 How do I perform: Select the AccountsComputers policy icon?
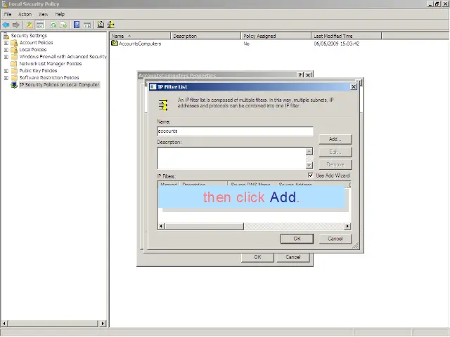(115, 44)
